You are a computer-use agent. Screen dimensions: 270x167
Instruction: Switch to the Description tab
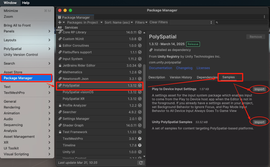pos(157,77)
